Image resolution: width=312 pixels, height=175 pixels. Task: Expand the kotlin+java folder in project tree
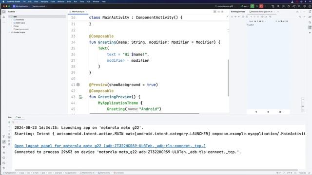click(12, 23)
